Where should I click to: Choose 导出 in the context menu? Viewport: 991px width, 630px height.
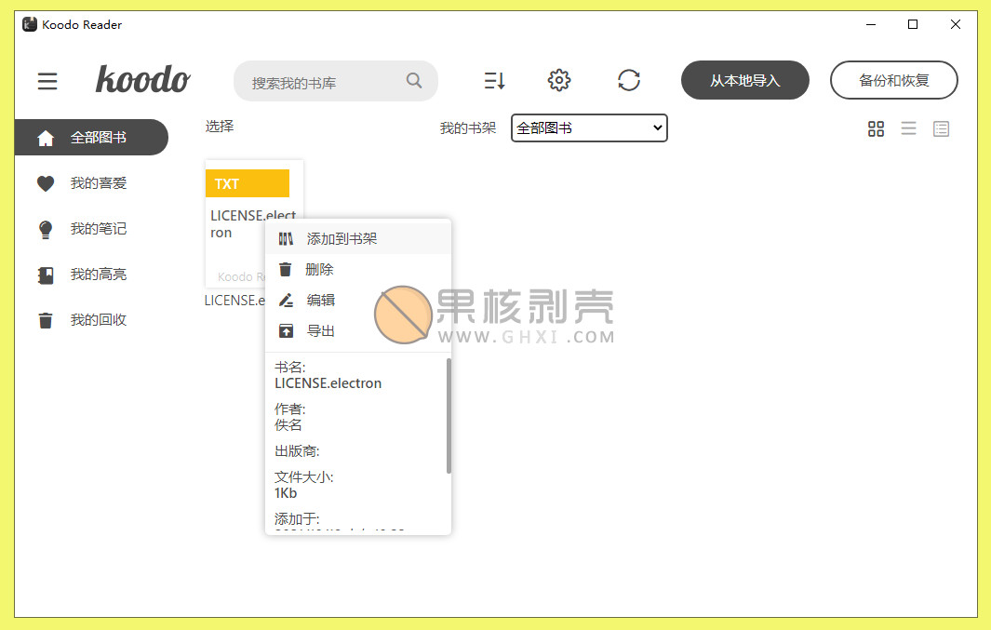point(320,331)
